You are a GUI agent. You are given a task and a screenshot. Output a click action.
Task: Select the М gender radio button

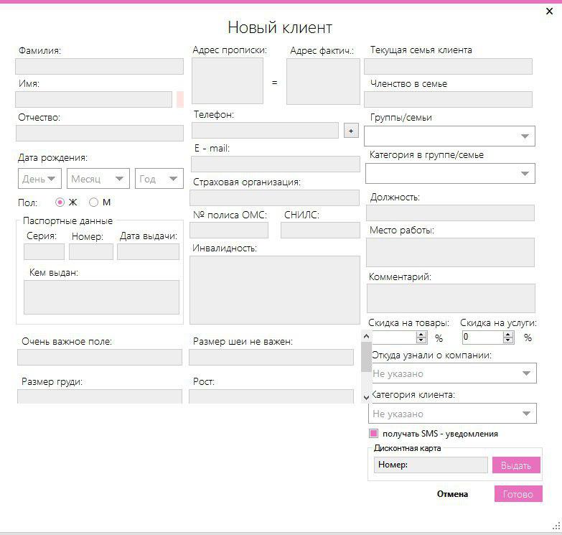click(x=93, y=203)
